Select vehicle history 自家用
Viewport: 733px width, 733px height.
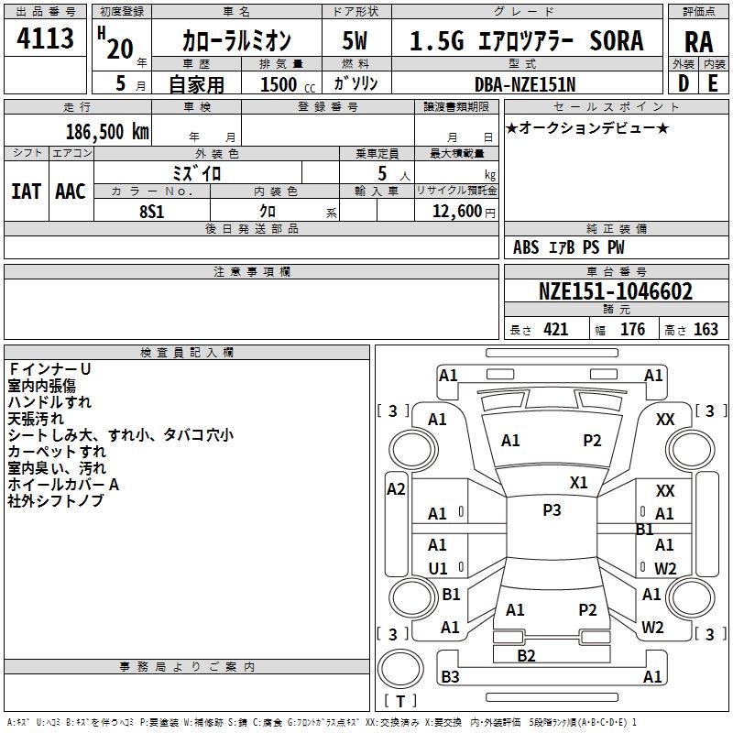tap(196, 84)
